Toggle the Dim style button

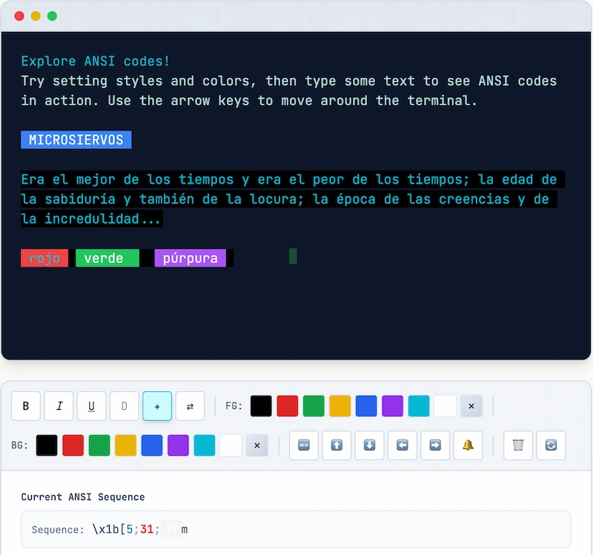tap(125, 406)
